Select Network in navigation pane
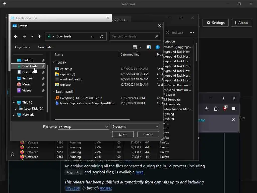The width and height of the screenshot is (257, 193). coord(28,115)
